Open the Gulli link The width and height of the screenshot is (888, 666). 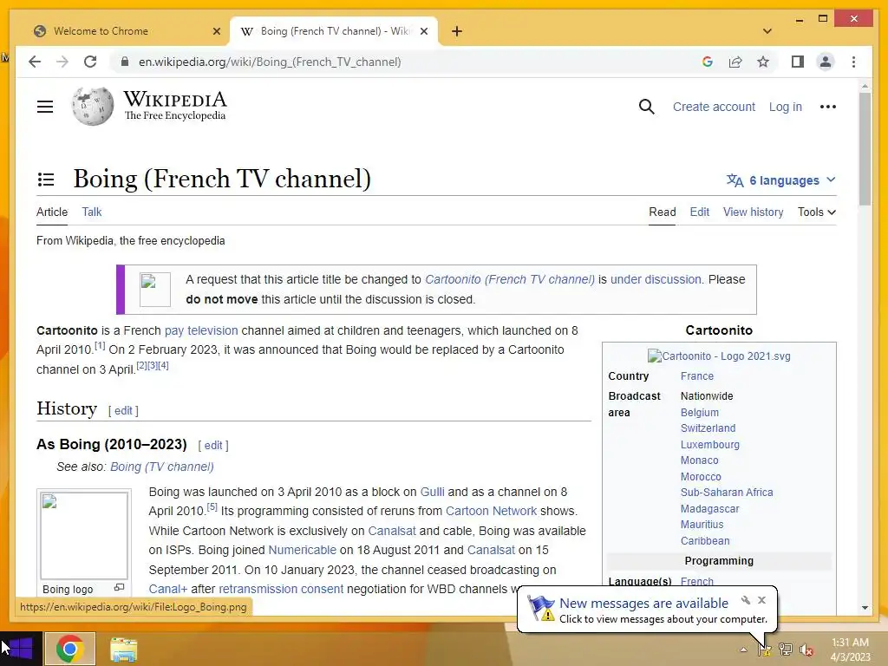tap(432, 492)
